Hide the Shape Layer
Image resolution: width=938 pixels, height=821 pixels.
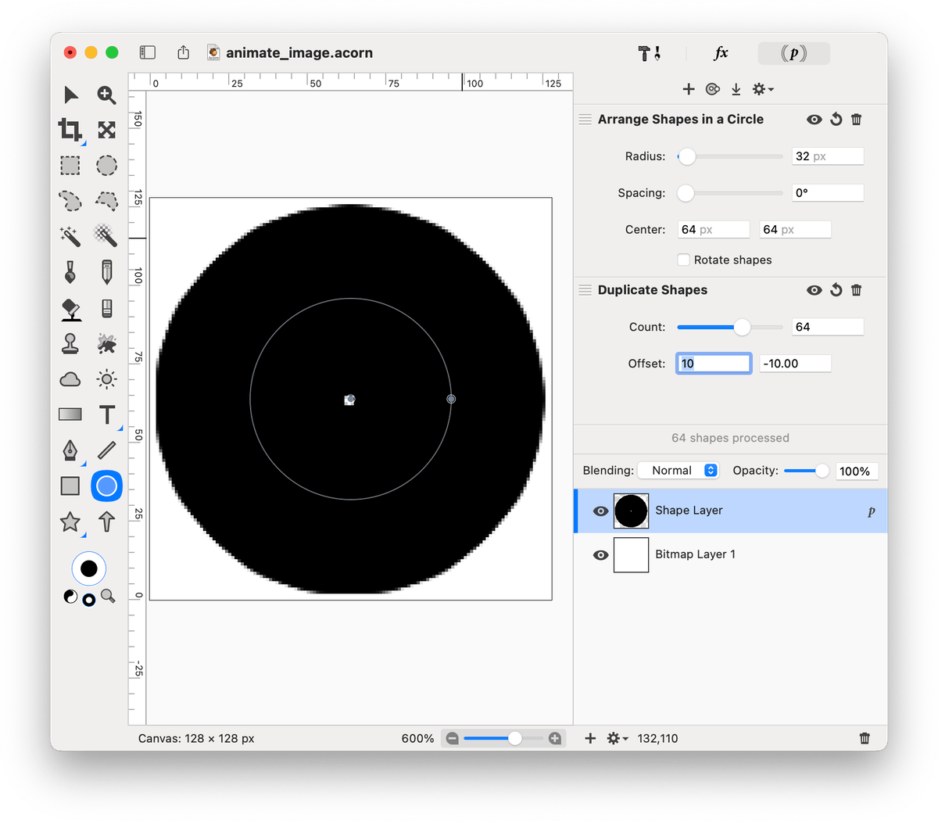click(600, 511)
